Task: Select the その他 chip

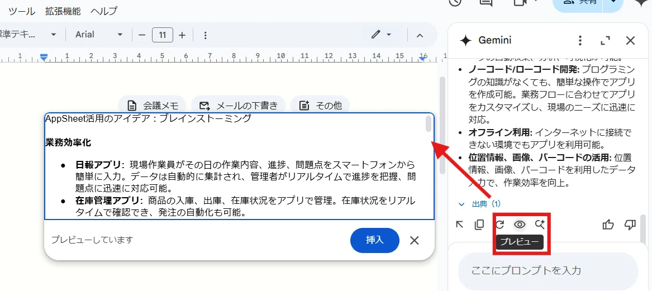Action: point(320,105)
